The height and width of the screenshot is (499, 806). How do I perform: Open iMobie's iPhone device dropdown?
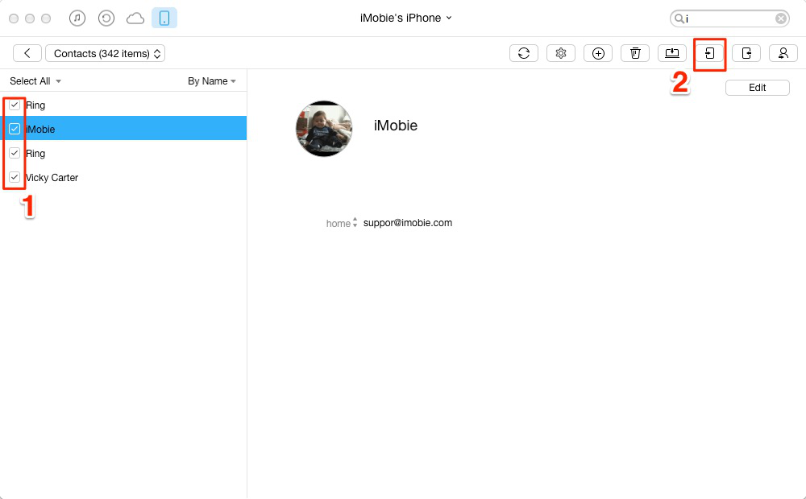click(405, 18)
